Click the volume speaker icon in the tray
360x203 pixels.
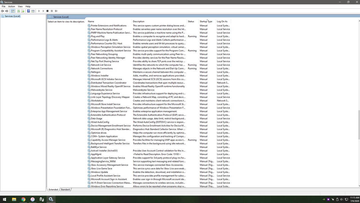click(x=341, y=199)
